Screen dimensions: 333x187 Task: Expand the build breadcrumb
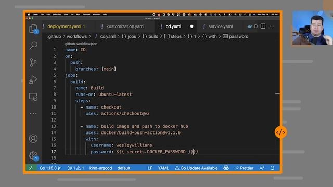click(x=150, y=36)
